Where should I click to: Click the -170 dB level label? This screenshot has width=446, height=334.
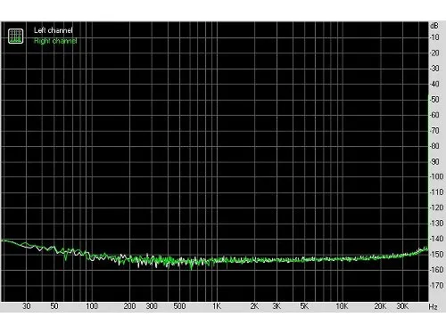[x=437, y=285]
